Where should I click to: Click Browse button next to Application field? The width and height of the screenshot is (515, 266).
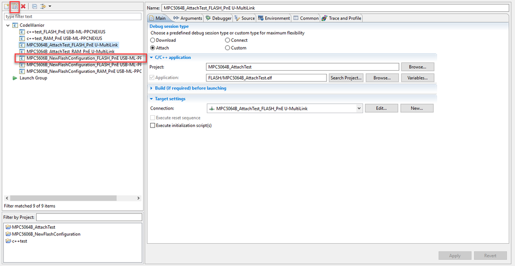click(x=382, y=78)
